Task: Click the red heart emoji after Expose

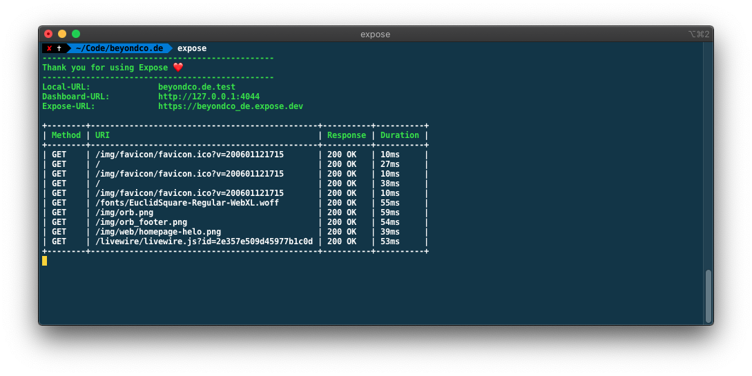Action: 178,68
